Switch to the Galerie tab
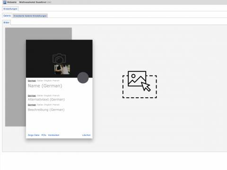227x170 pixels. (x=7, y=16)
